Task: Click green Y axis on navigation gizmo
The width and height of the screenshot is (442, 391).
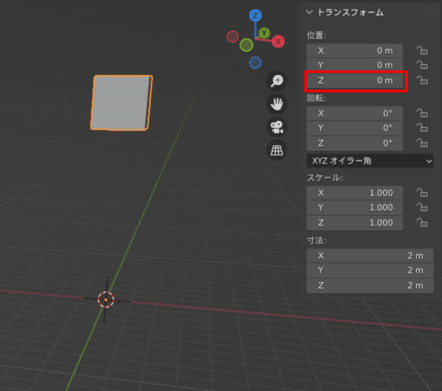Action: click(x=264, y=34)
